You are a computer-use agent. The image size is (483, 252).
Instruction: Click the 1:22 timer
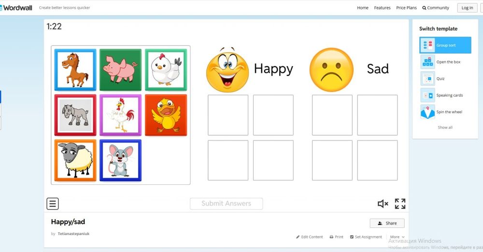(54, 27)
